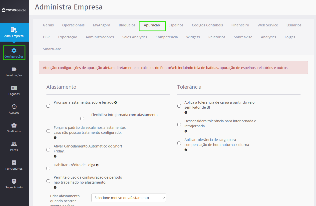Open the Competência tab
This screenshot has height=206, width=316.
coord(167,37)
